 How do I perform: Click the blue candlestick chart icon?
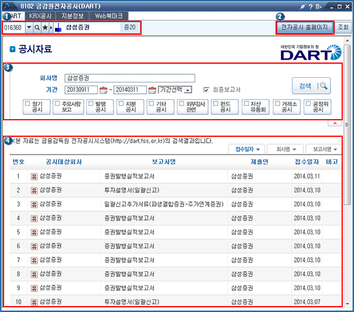point(58,28)
